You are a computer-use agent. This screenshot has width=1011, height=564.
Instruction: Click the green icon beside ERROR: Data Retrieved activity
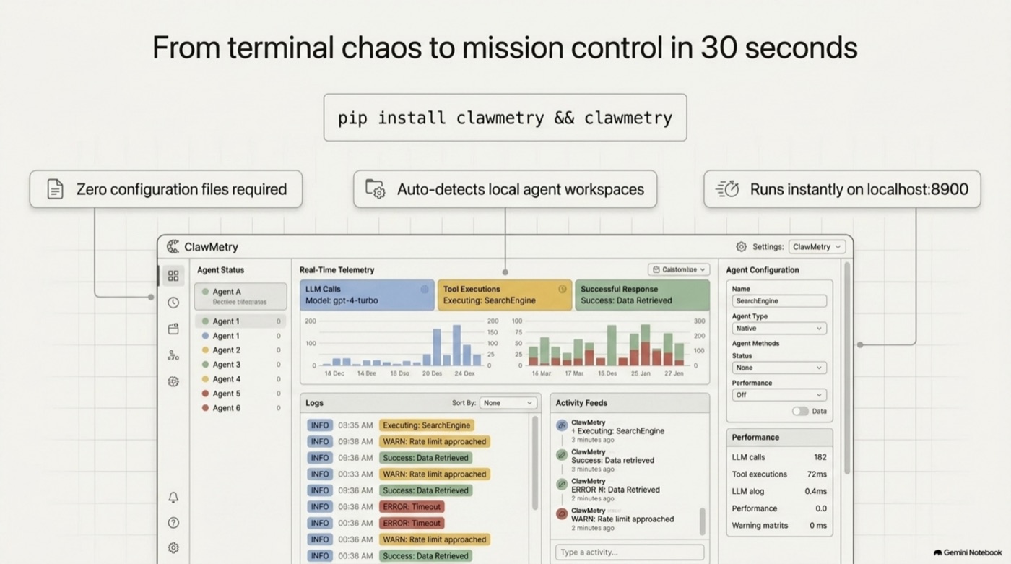562,485
